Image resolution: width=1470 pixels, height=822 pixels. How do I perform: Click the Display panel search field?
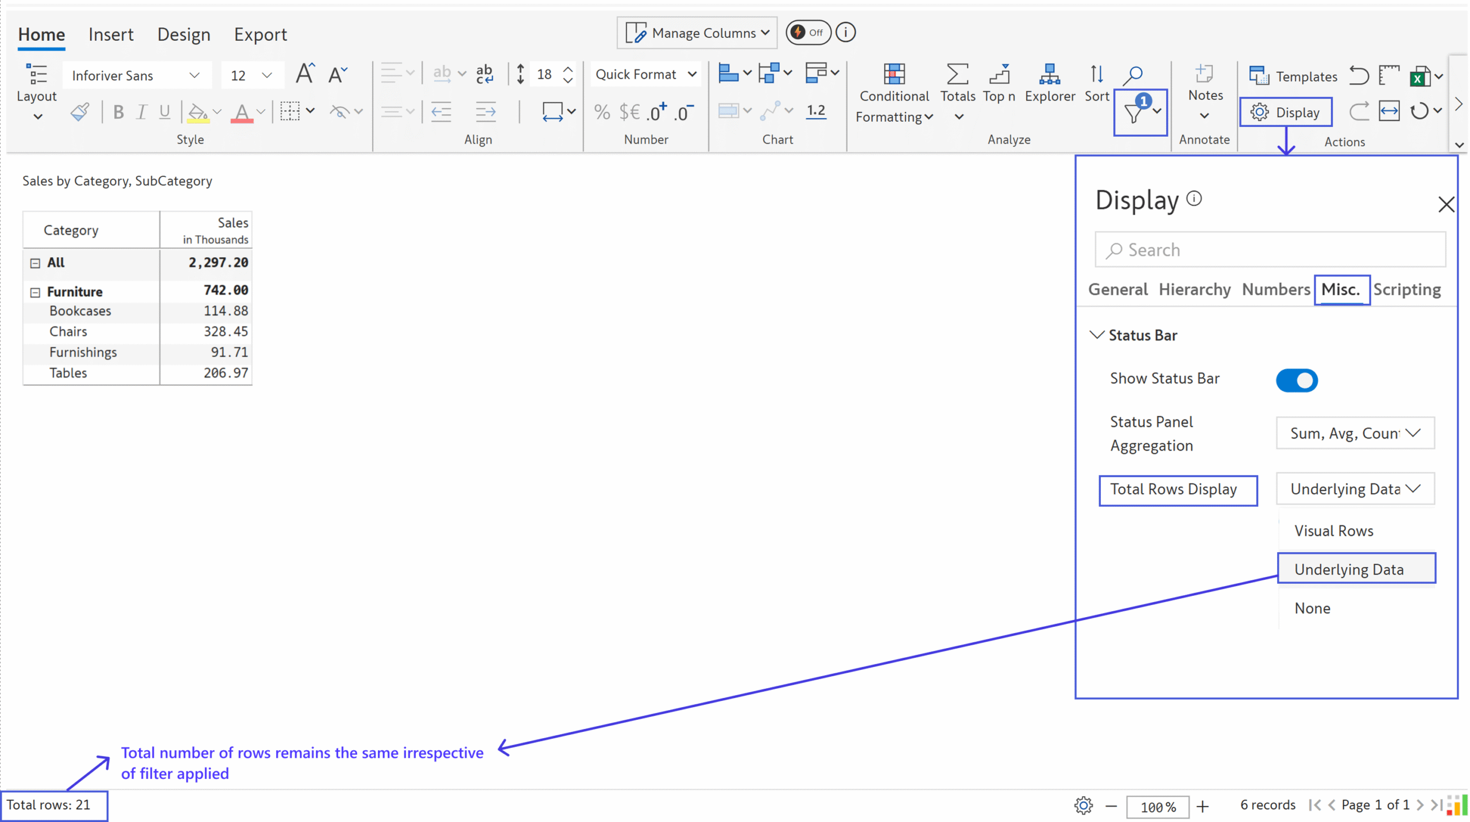click(1269, 250)
